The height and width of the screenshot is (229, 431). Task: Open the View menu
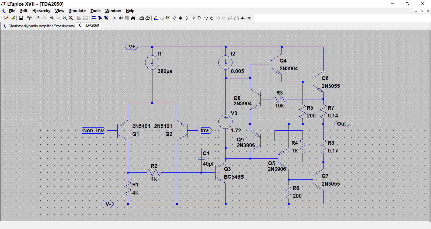[x=60, y=11]
